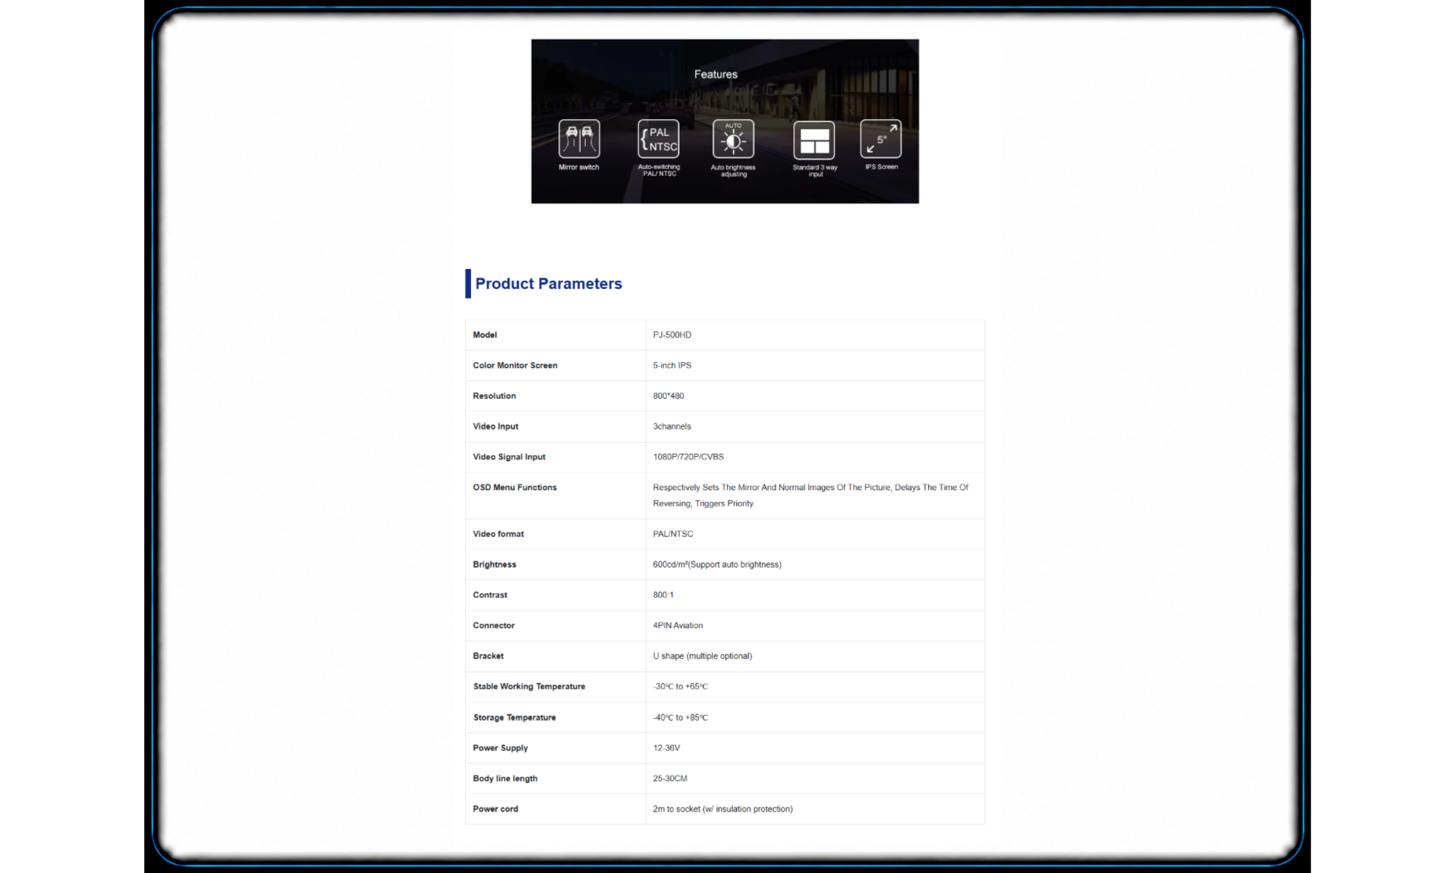Click the Video format label
The width and height of the screenshot is (1455, 873).
pos(498,534)
